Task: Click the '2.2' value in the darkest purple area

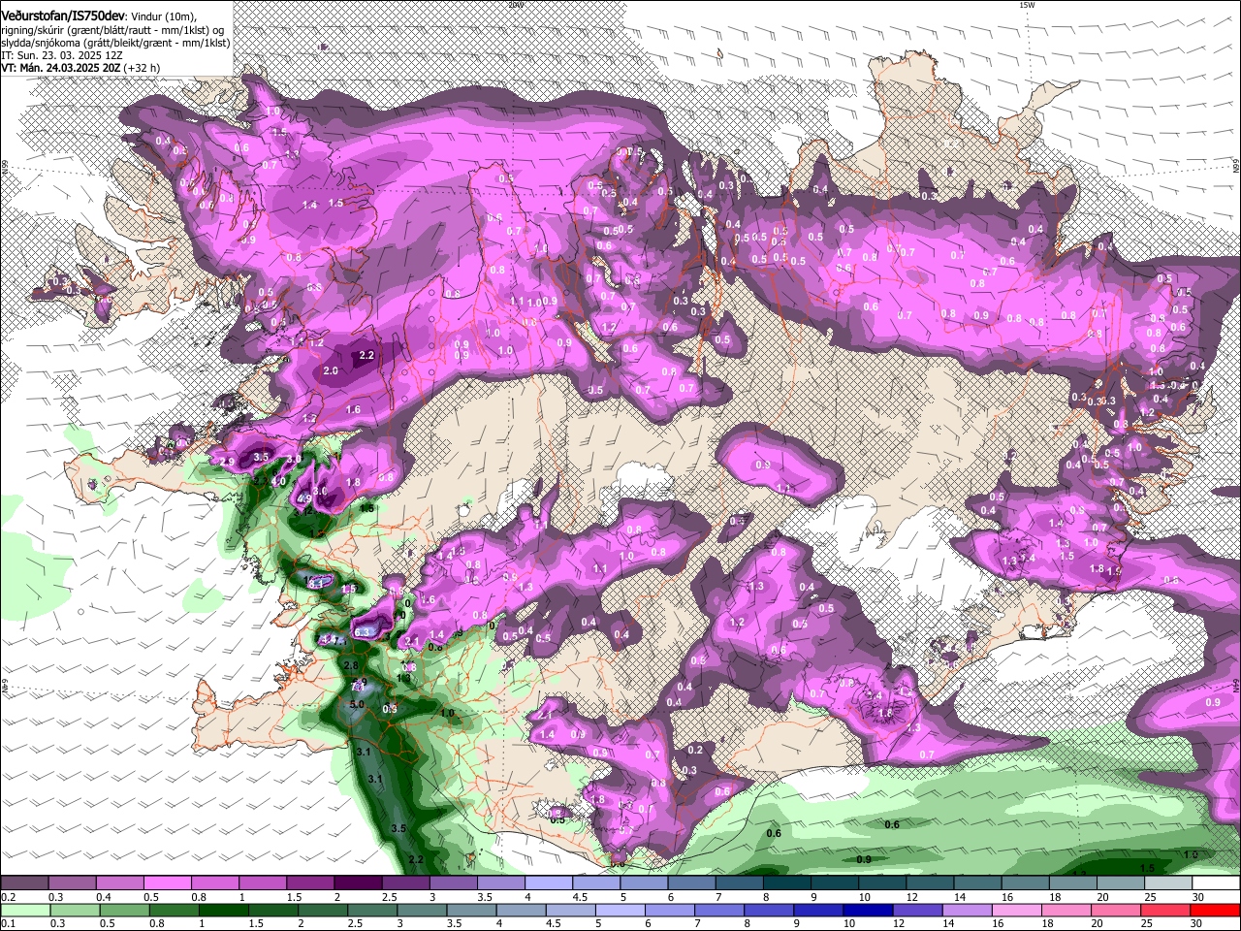Action: point(366,356)
